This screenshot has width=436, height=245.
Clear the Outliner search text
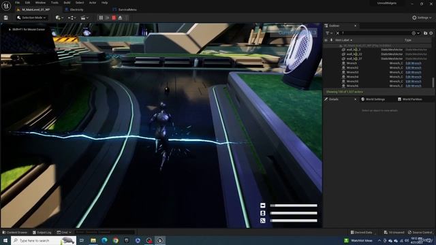[338, 33]
